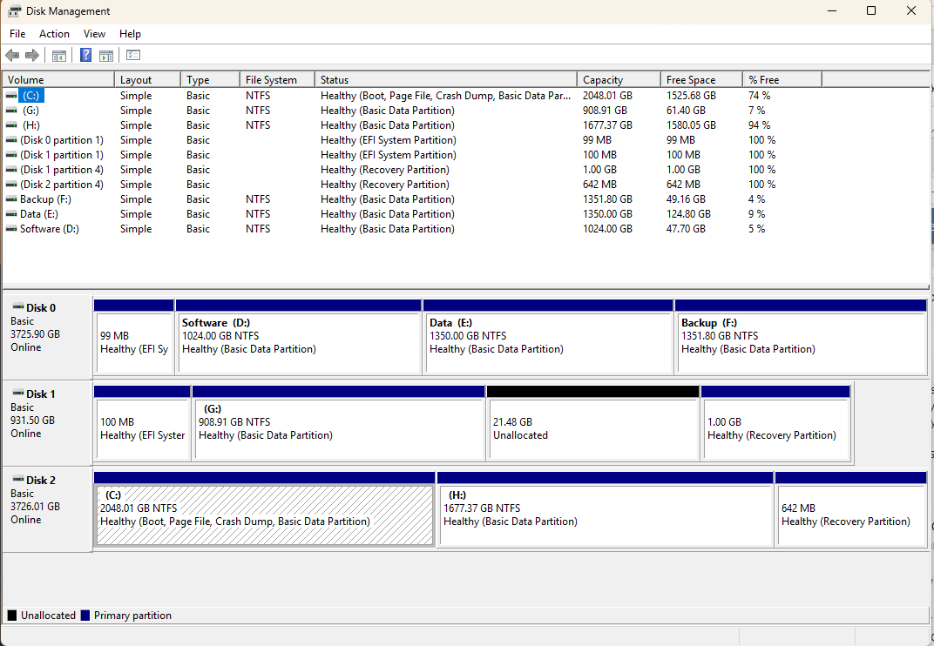Select the 100 MB EFI partition on Disk 1
Viewport: 934px width, 646px height.
click(142, 423)
